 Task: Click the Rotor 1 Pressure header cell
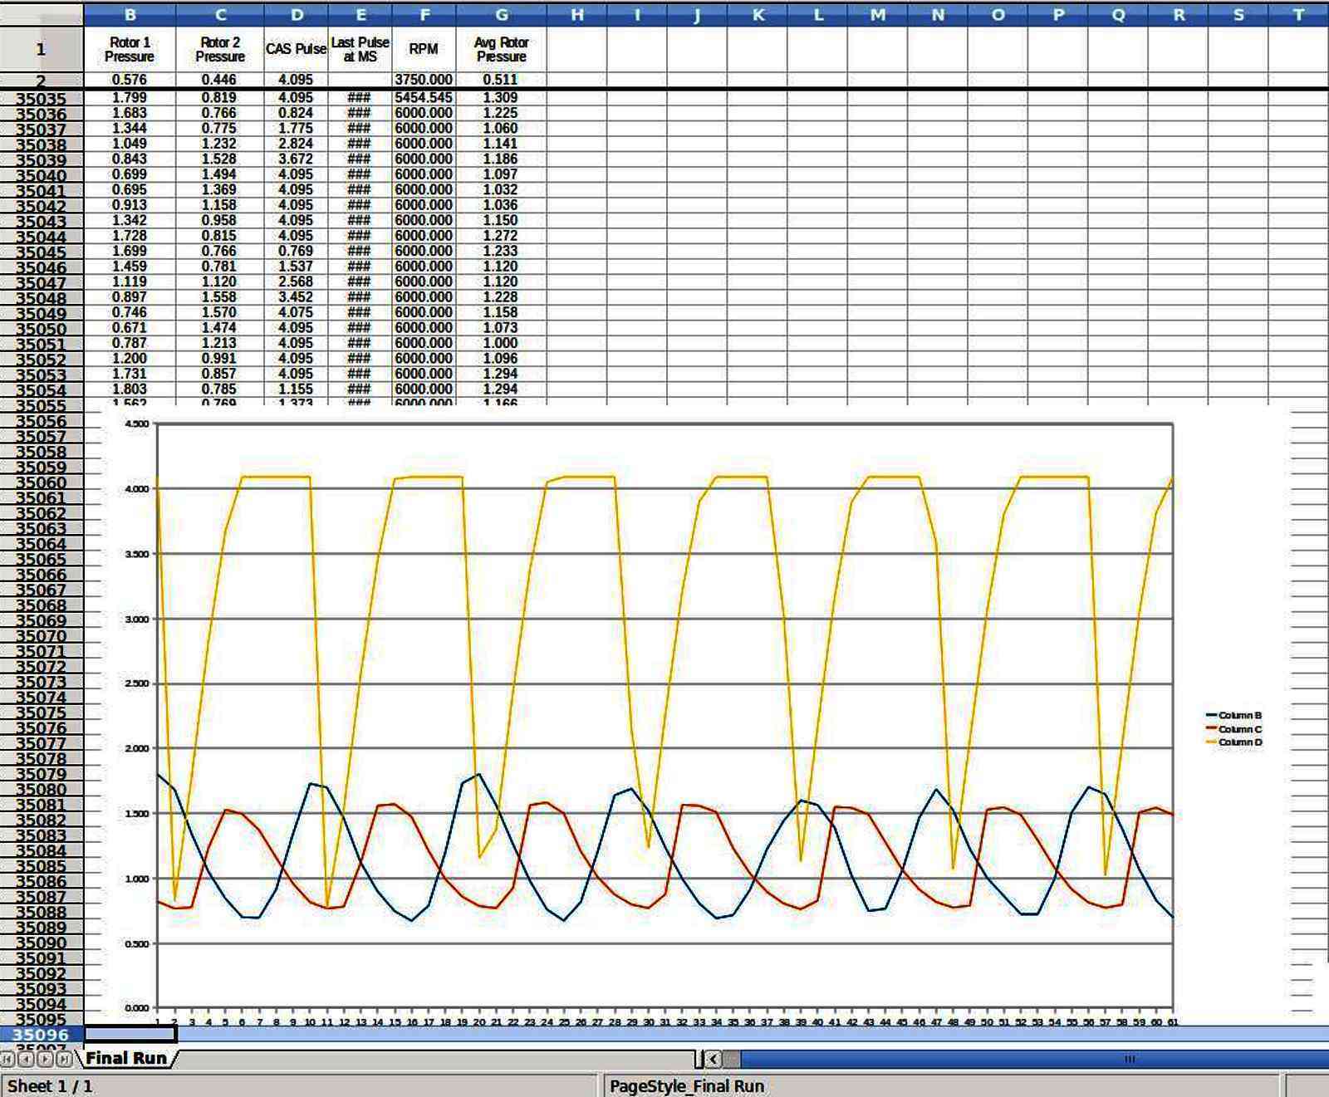(130, 49)
